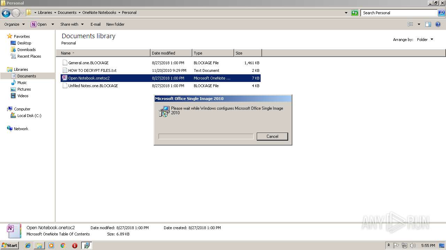Click New folder in the toolbar
This screenshot has width=446, height=250.
tap(115, 24)
